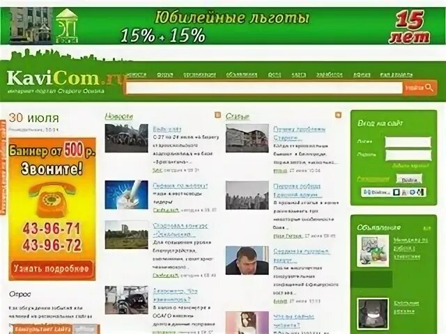This screenshot has height=334, width=446.
Task: Open the first news thumbnail with the crowd photo
Action: (126, 138)
